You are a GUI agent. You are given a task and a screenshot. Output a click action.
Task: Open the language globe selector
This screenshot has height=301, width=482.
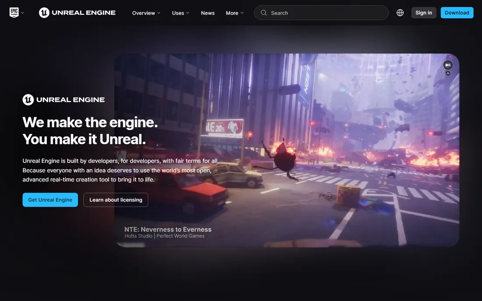coord(400,13)
